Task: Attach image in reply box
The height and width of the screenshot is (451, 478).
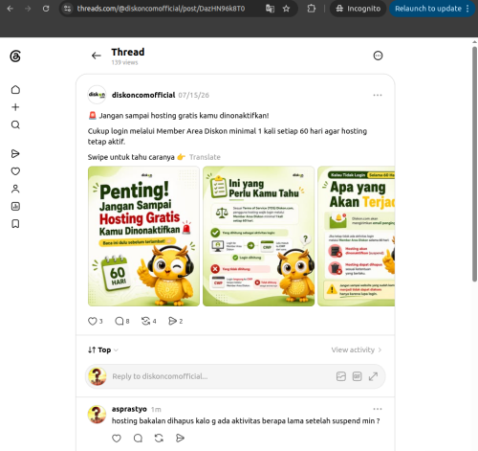Action: [341, 376]
